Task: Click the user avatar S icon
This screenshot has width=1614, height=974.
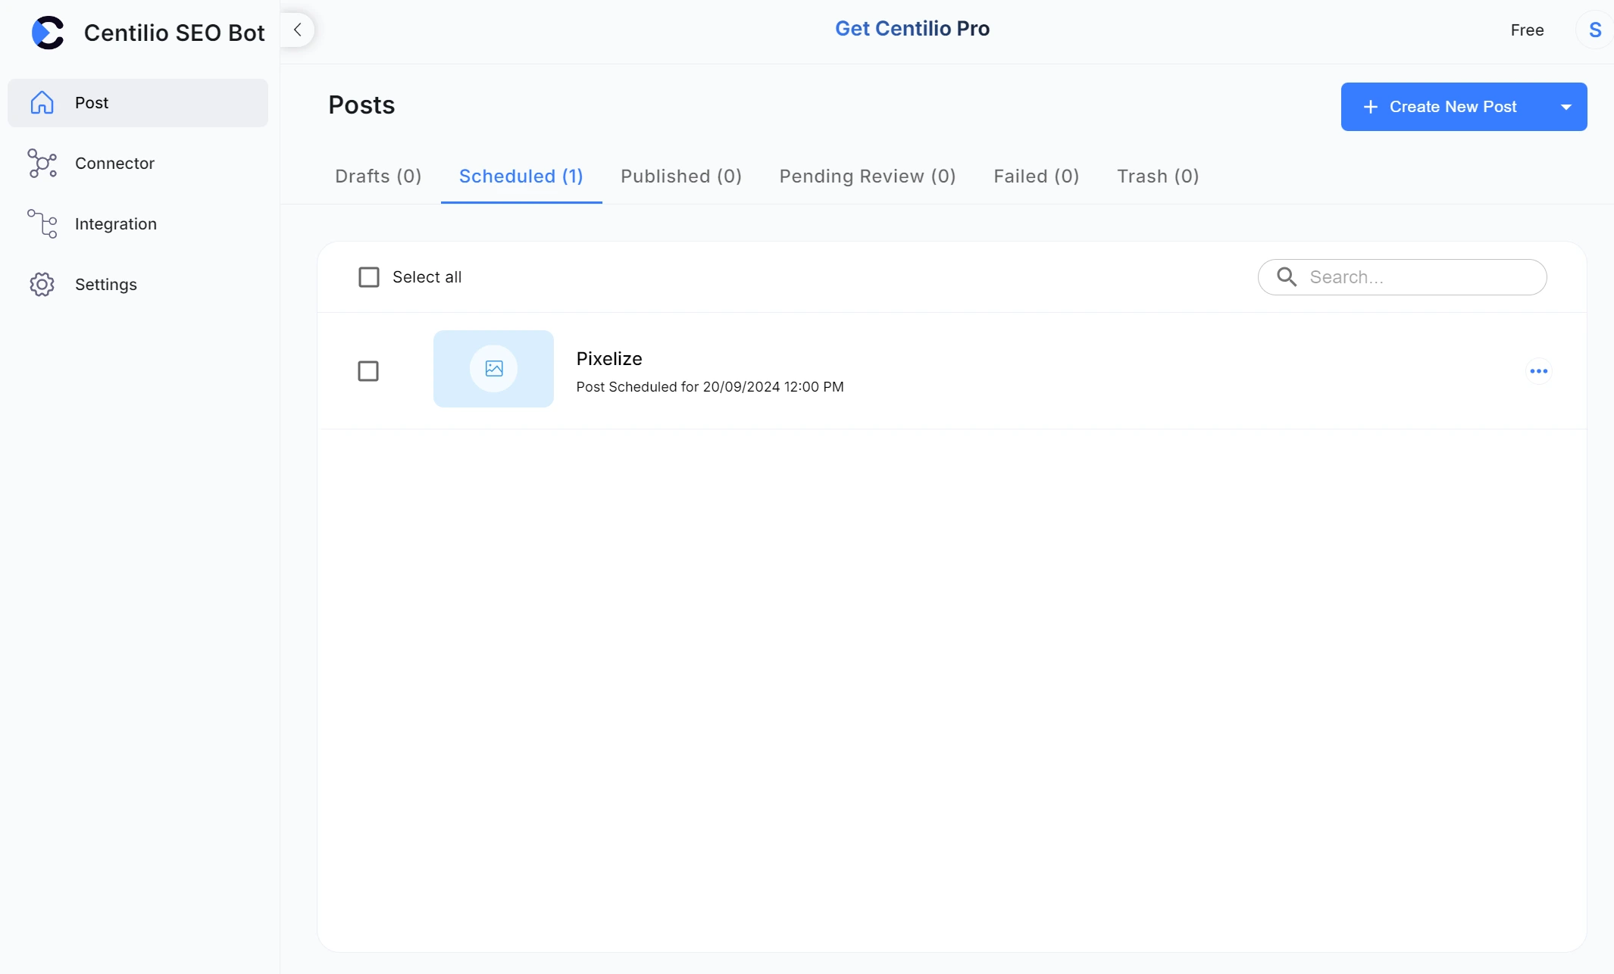Action: point(1594,30)
